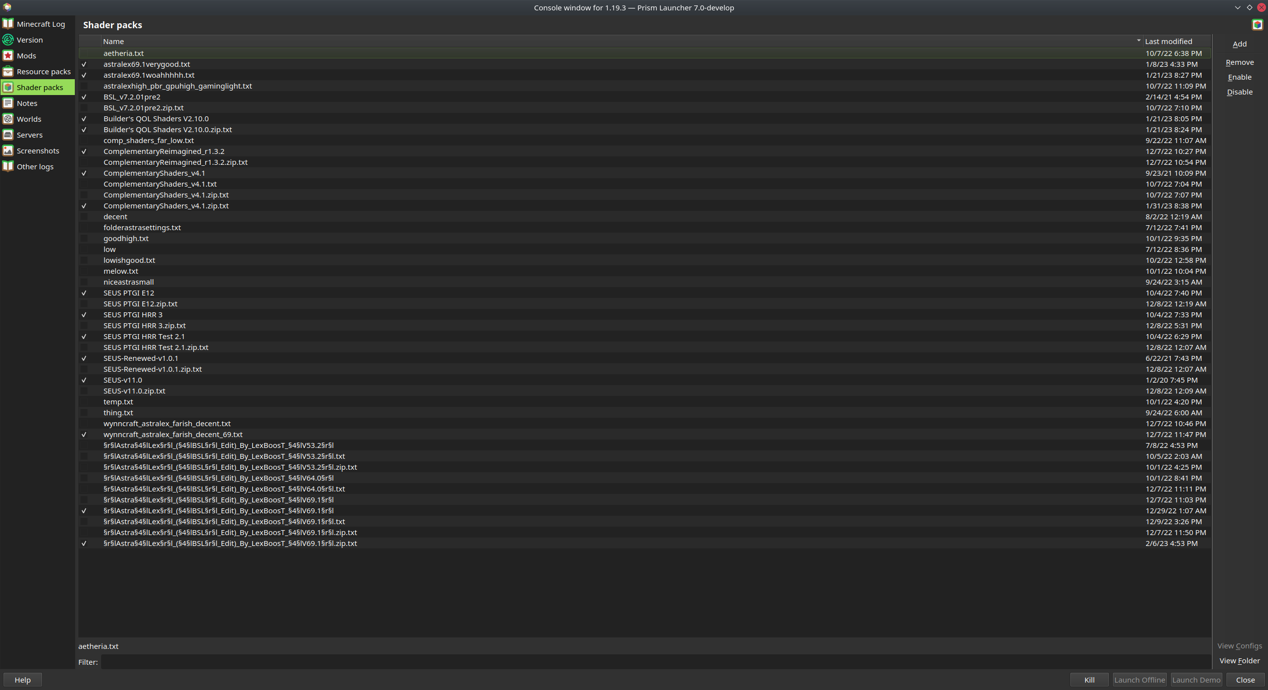
Task: Select the niceastrasmall row
Action: coord(645,282)
